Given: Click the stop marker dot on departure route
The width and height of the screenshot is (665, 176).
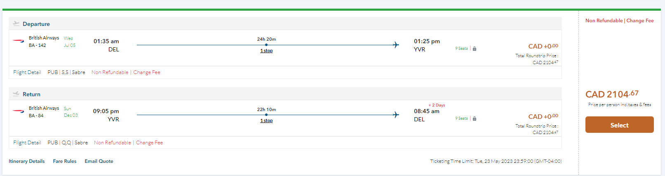Looking at the screenshot, I should coord(266,45).
